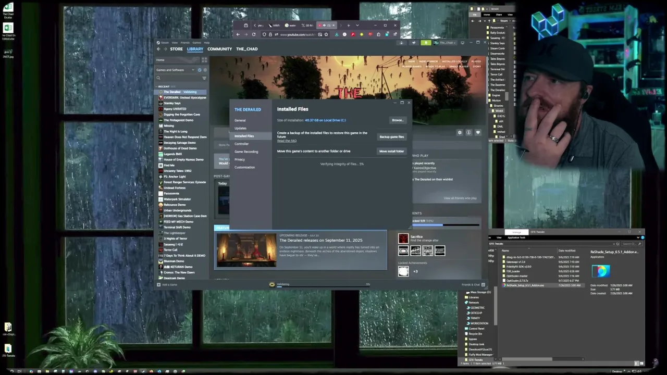Viewport: 667px width, 375px height.
Task: Click the Browse... button for installed files
Action: [x=398, y=120]
